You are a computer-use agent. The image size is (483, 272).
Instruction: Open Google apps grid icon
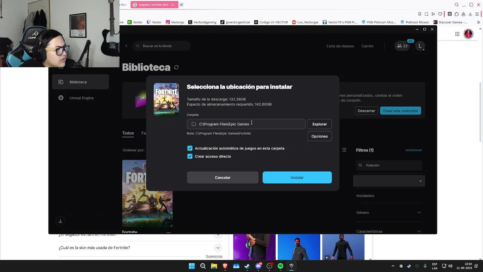[x=457, y=34]
